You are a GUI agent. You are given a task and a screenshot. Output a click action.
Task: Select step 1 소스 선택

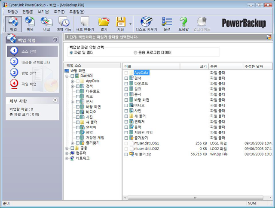33,51
